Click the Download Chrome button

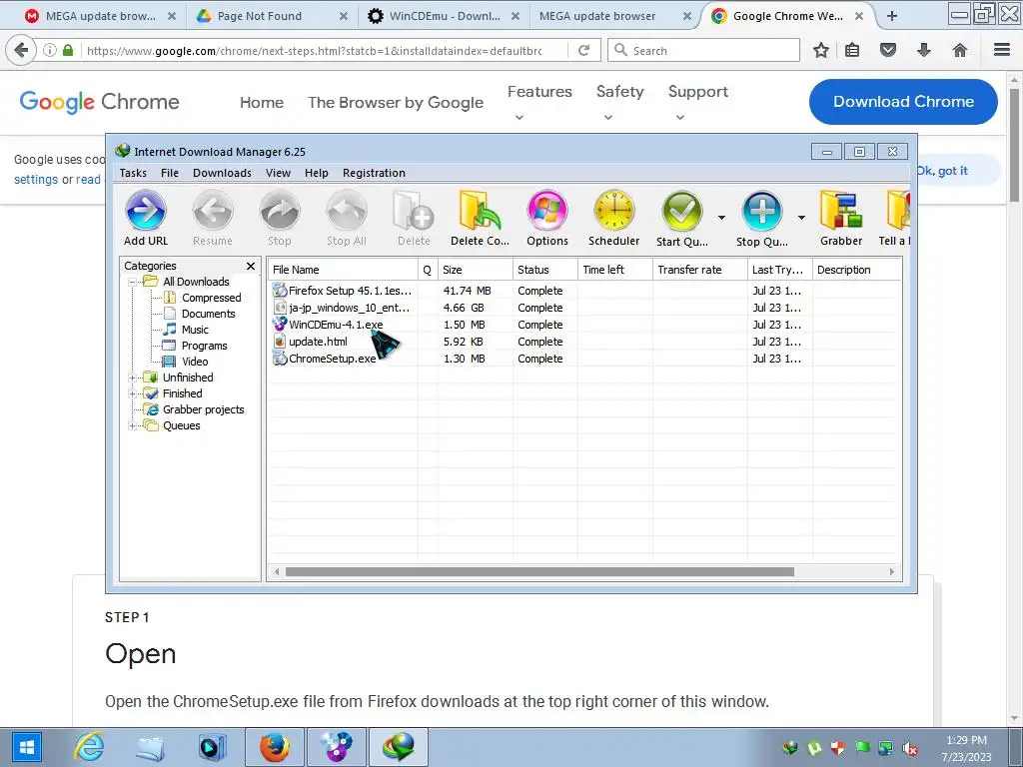click(x=903, y=102)
